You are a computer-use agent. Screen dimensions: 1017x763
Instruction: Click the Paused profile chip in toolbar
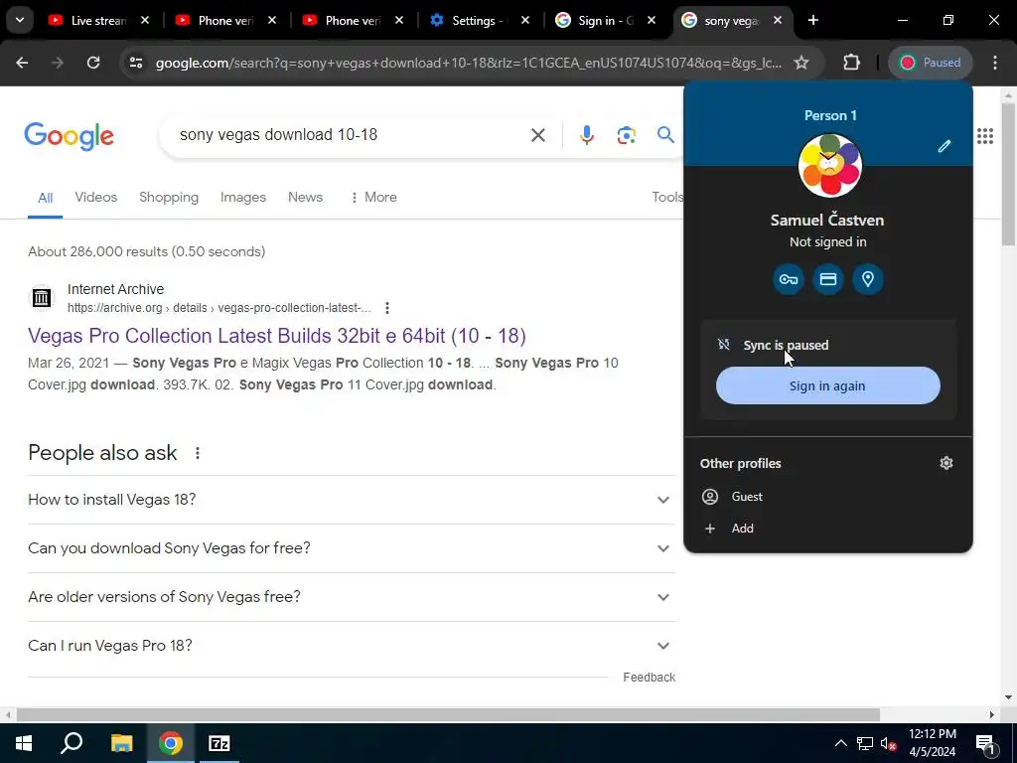point(930,63)
